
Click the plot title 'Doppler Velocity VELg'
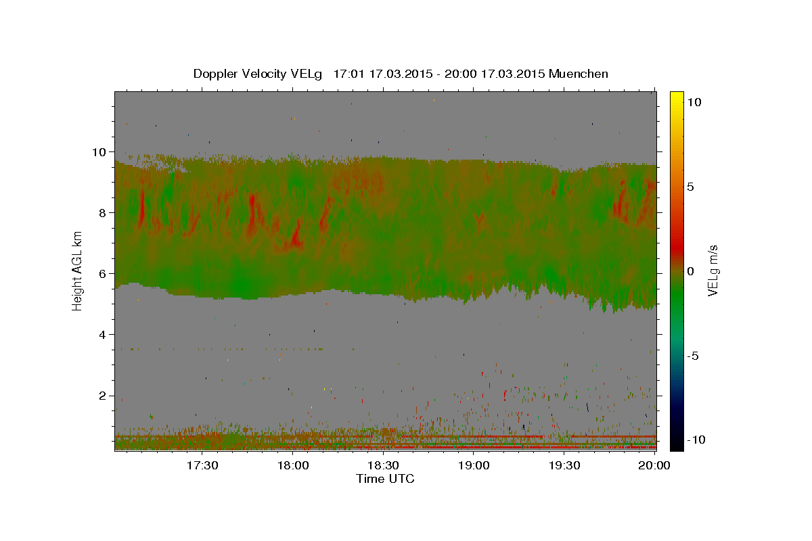259,74
